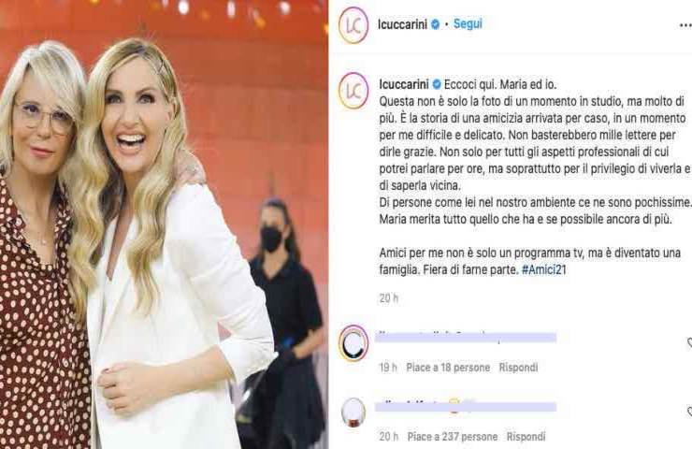Click the verified badge in the caption

pos(437,84)
